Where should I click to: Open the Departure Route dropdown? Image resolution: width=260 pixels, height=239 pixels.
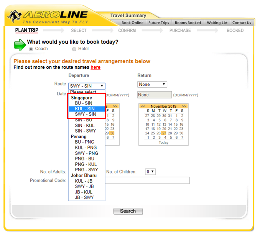tap(87, 86)
